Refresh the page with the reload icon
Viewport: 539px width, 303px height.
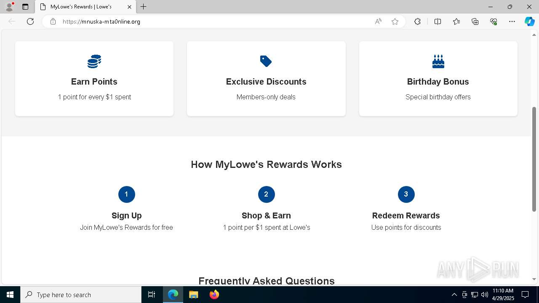point(30,21)
